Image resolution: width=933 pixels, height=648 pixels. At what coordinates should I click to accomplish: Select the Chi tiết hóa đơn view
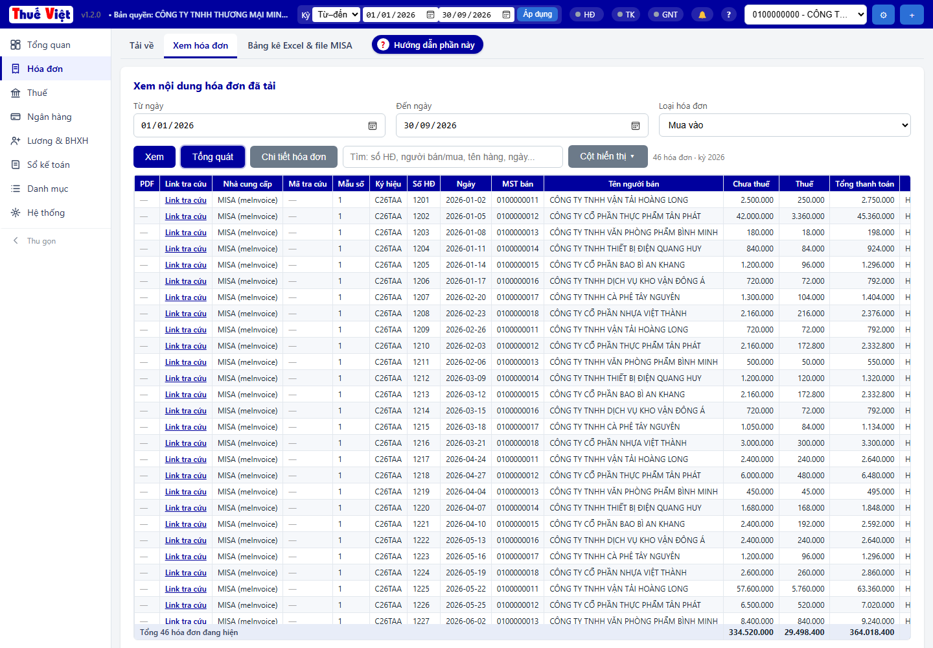click(x=294, y=157)
